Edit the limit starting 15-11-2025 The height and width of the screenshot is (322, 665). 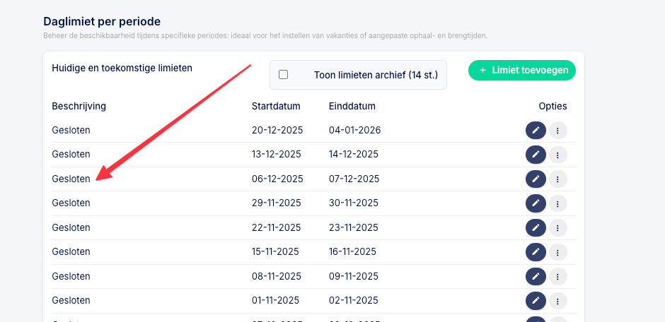tap(536, 251)
